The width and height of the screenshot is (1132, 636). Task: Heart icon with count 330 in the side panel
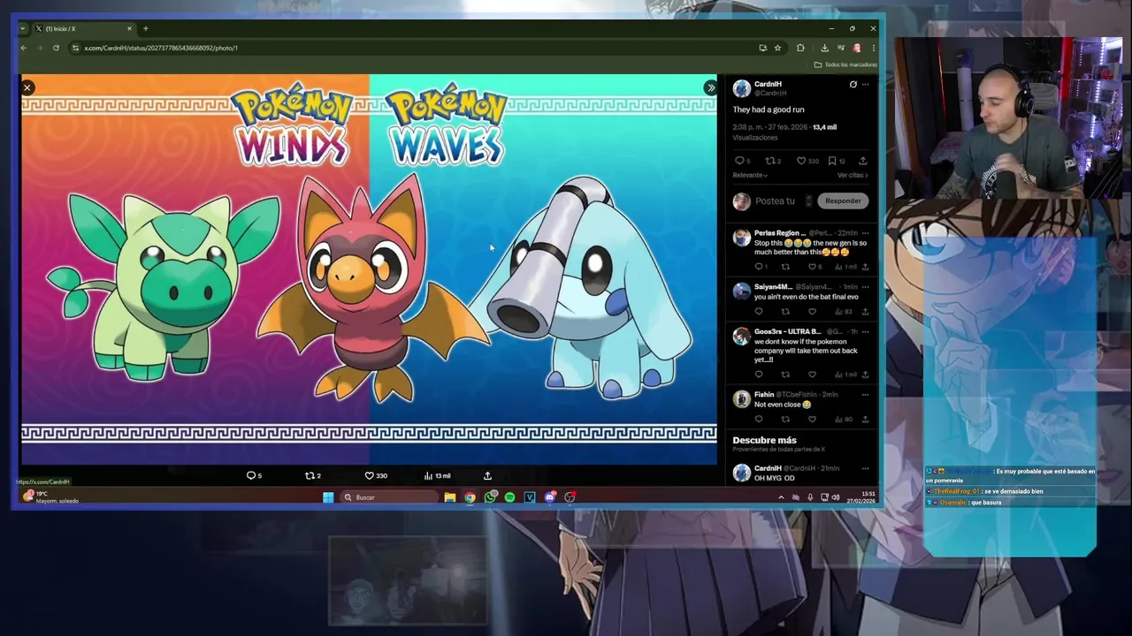pos(801,161)
